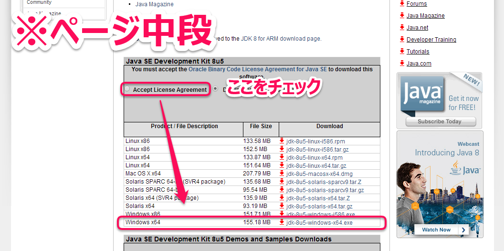Open the Developer Training link
This screenshot has width=504, height=251.
pyautogui.click(x=431, y=40)
